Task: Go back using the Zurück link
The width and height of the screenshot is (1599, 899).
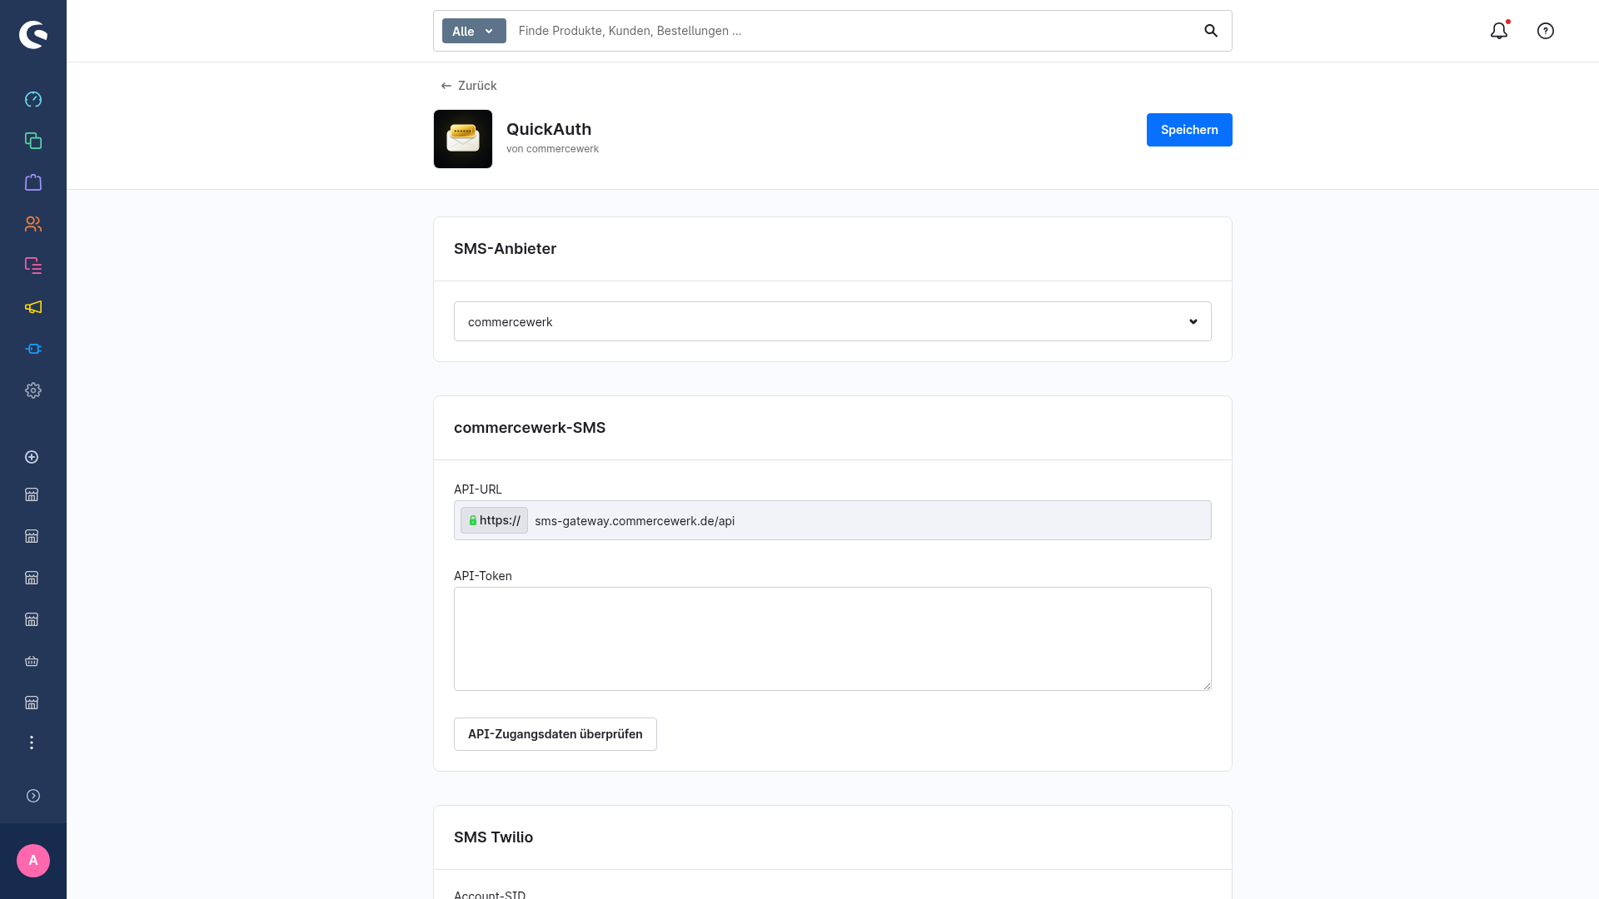Action: (x=469, y=86)
